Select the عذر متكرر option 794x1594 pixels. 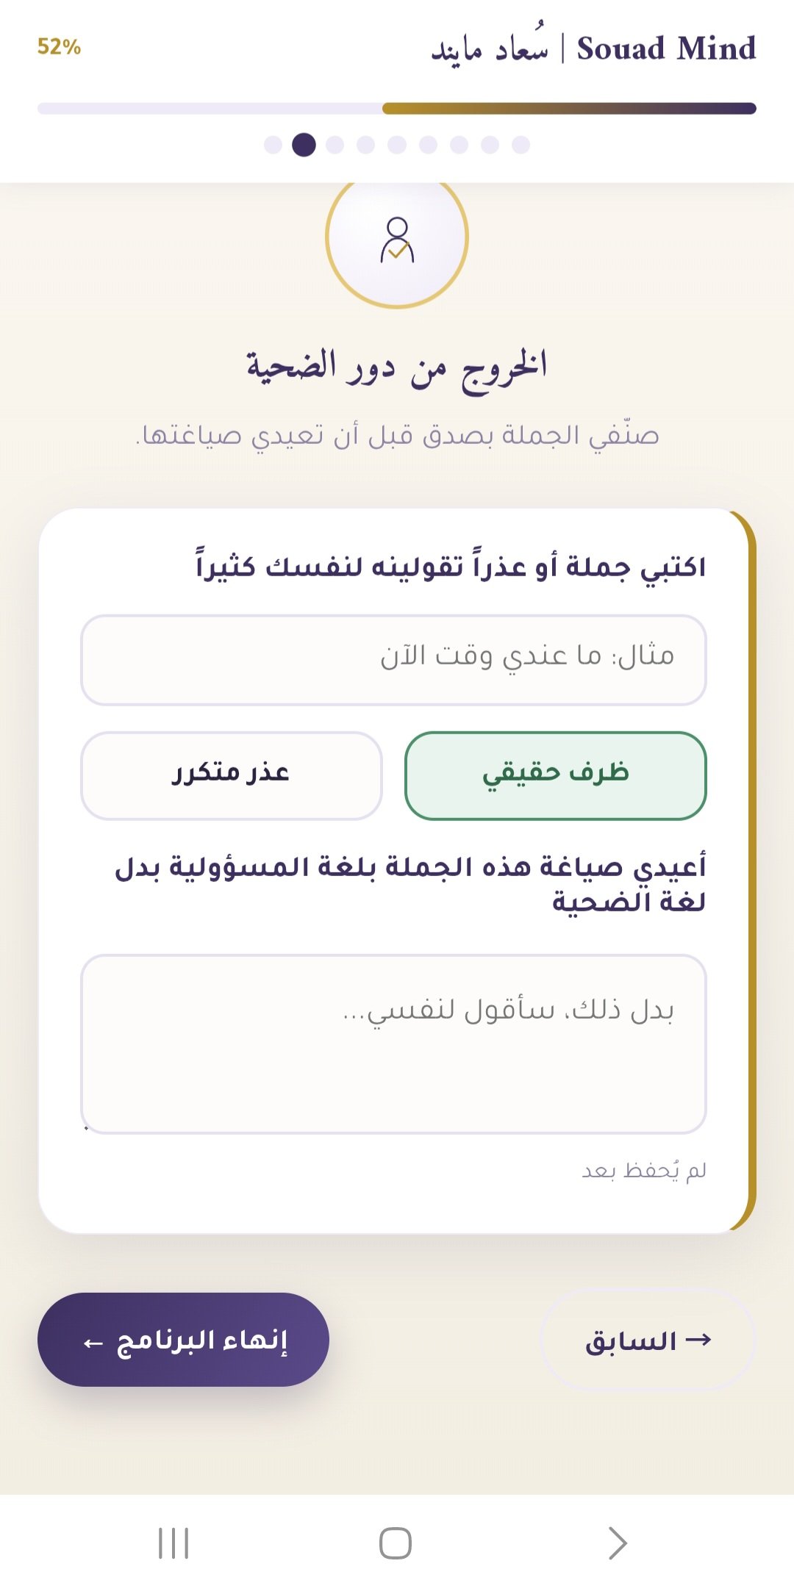click(231, 775)
